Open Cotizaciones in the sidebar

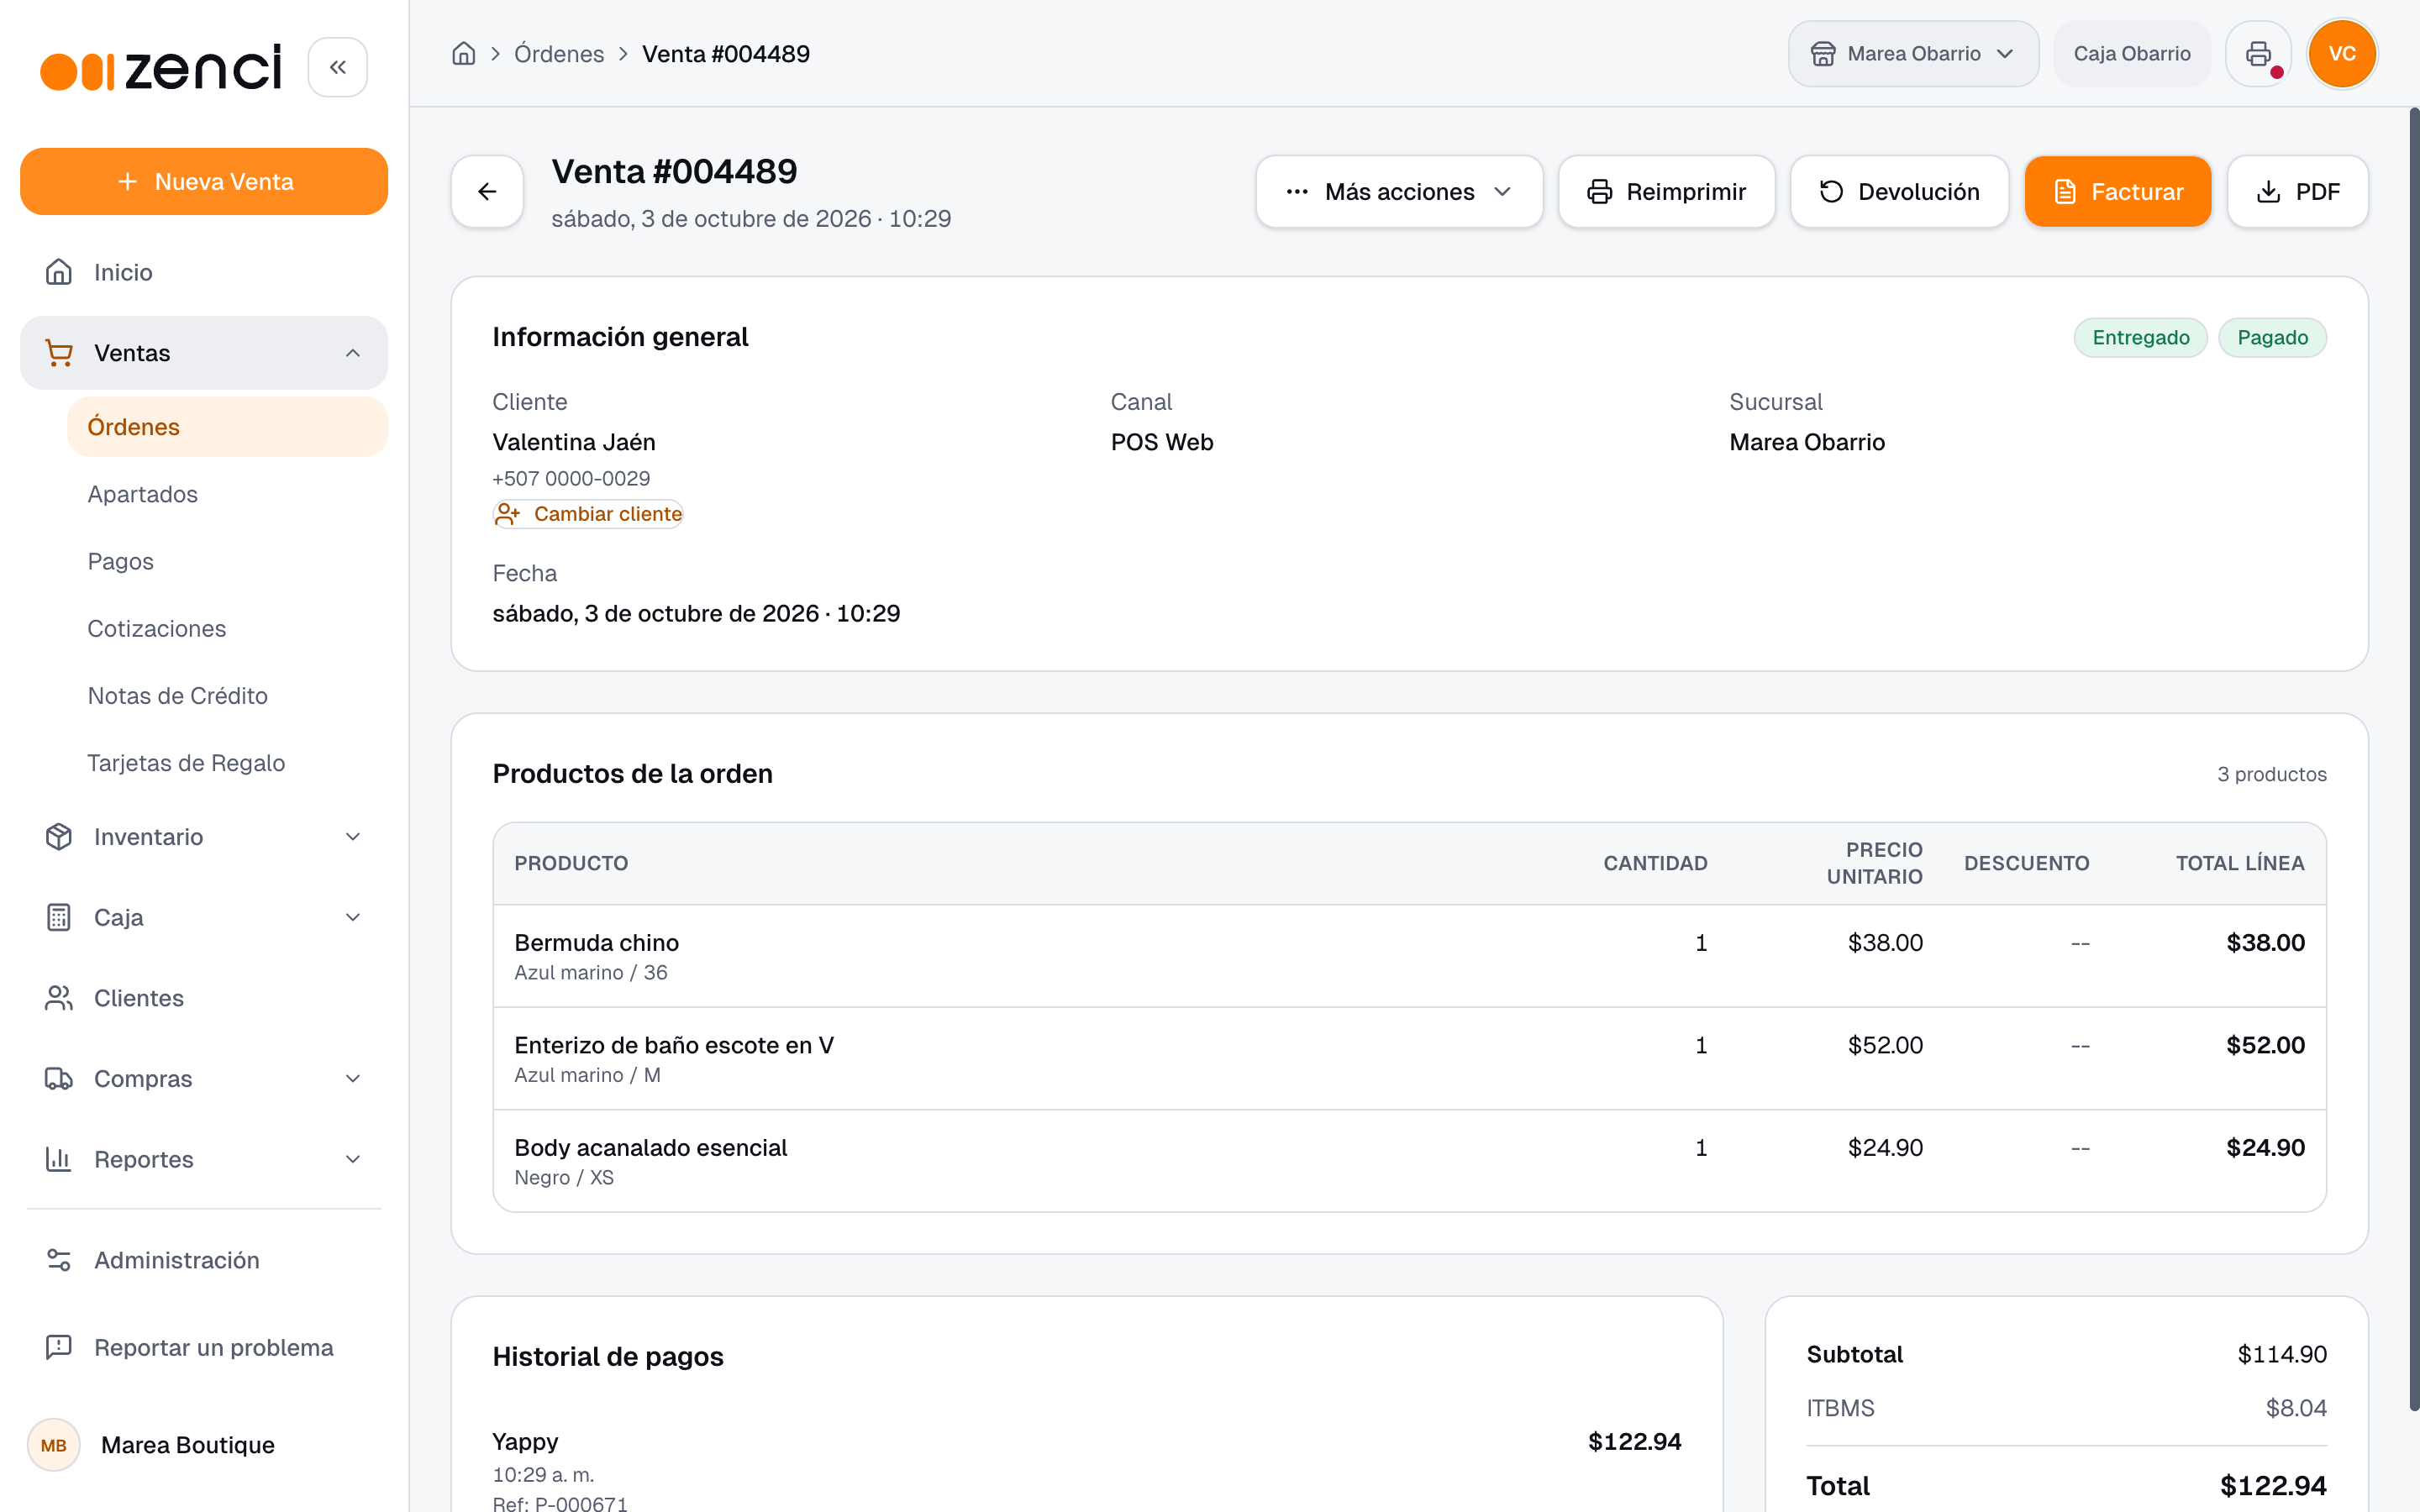(227, 628)
